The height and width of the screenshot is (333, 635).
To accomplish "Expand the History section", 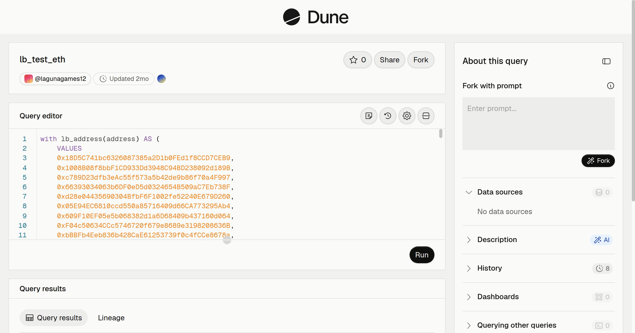I will pyautogui.click(x=469, y=268).
